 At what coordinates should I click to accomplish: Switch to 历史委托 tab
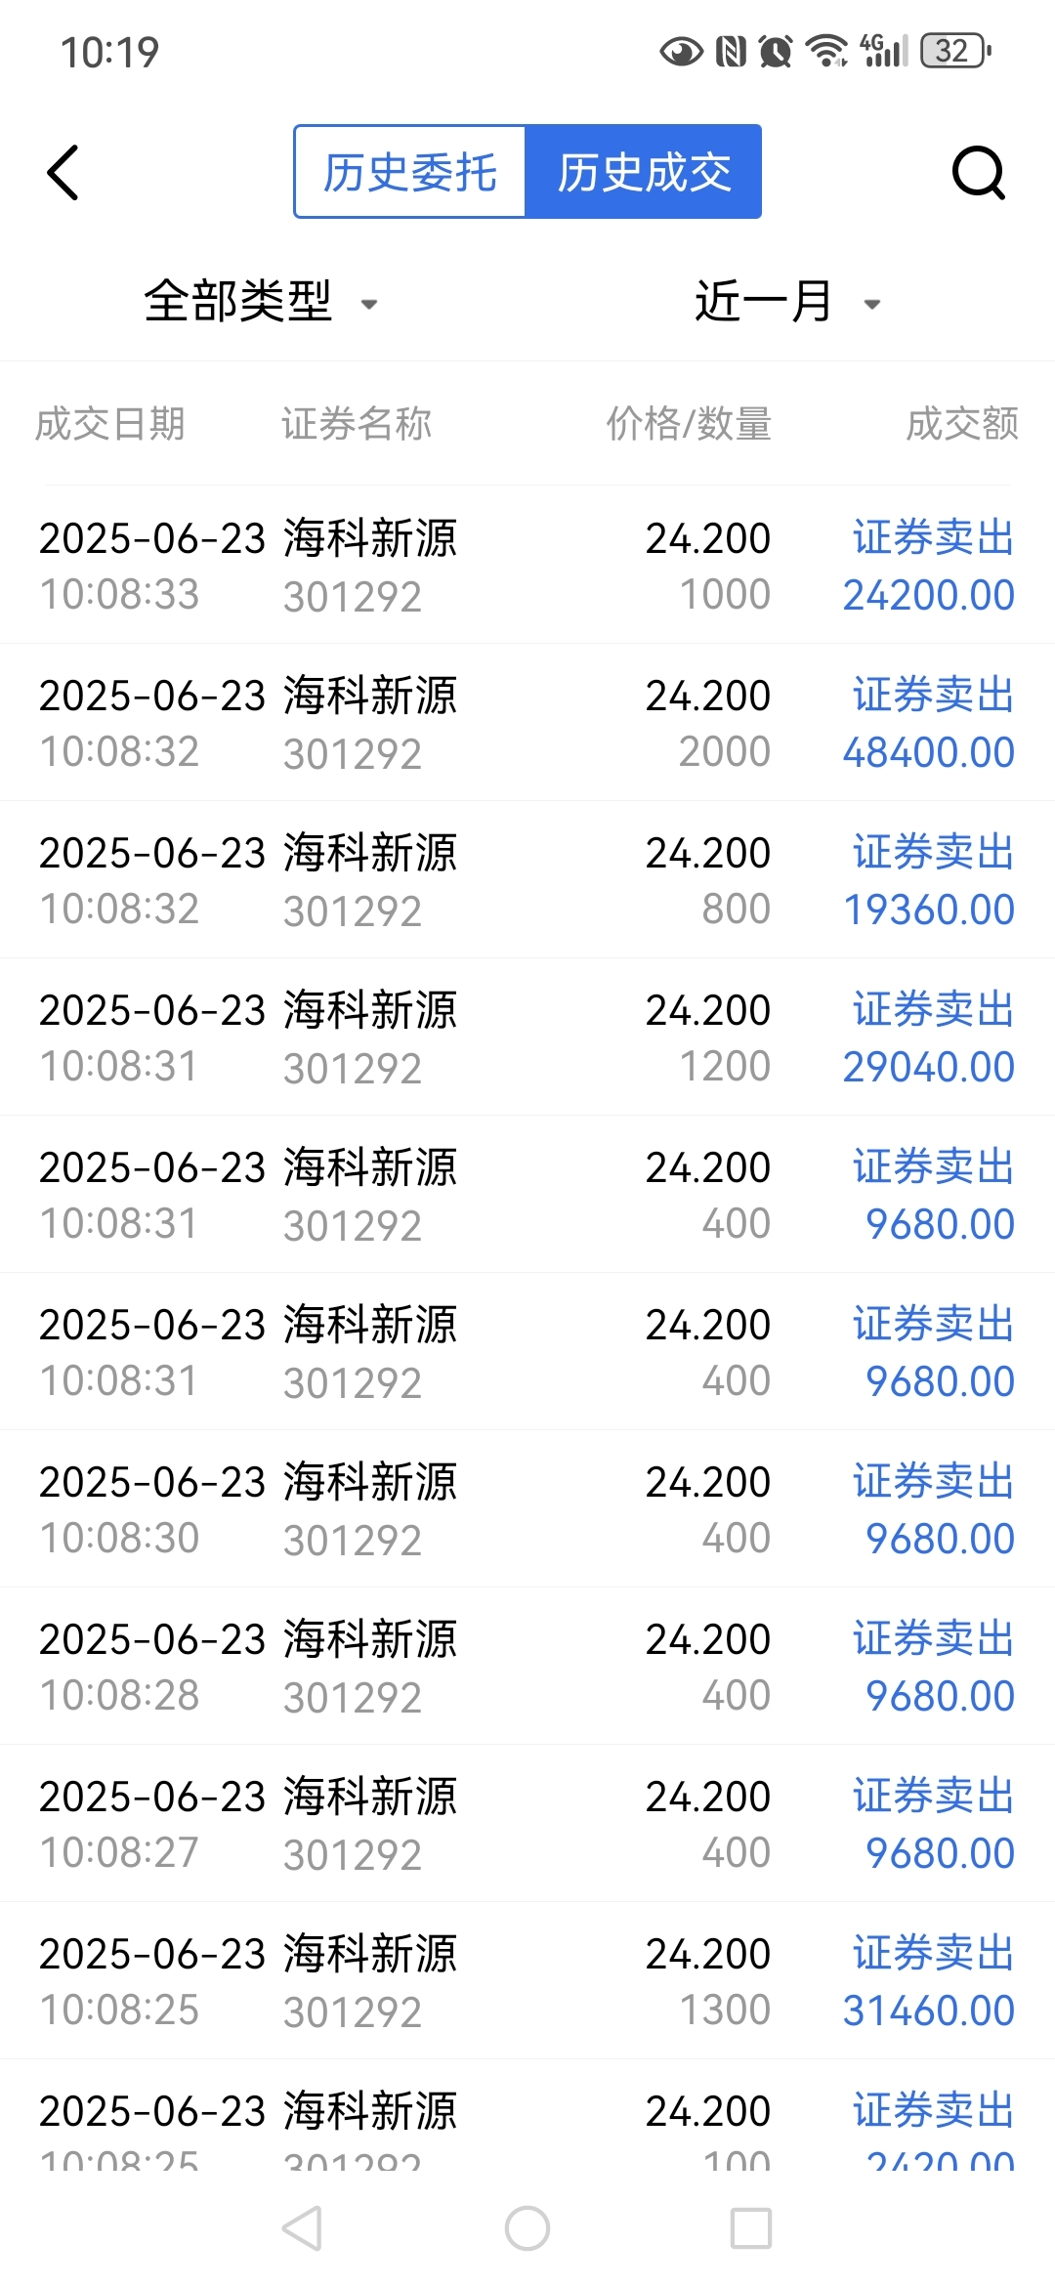410,172
